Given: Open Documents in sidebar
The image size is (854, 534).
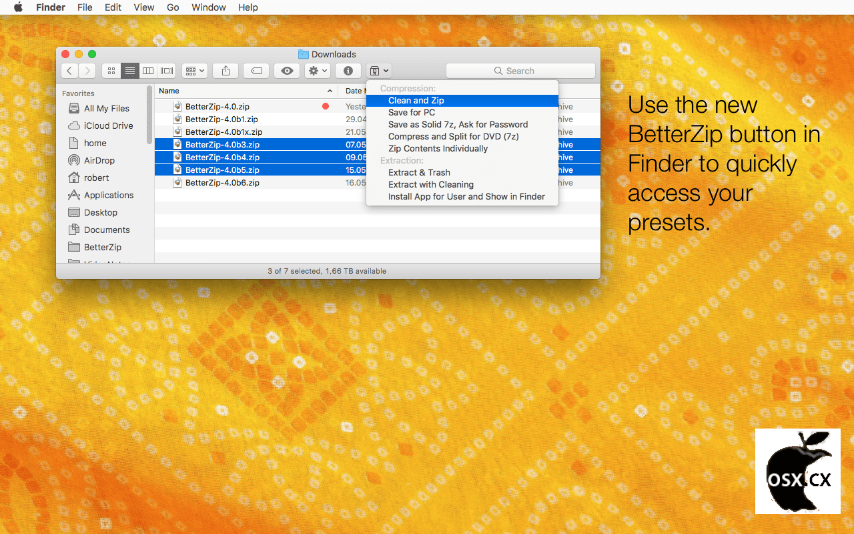Looking at the screenshot, I should (107, 230).
